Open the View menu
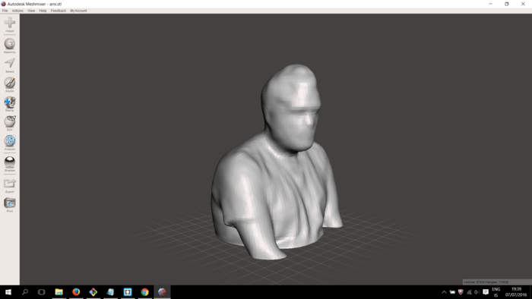 tap(31, 11)
